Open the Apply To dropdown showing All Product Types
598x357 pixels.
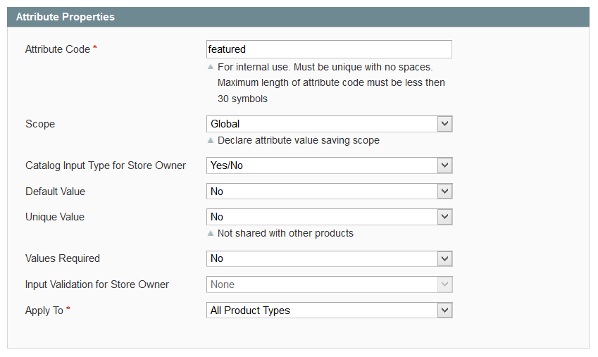pyautogui.click(x=329, y=311)
